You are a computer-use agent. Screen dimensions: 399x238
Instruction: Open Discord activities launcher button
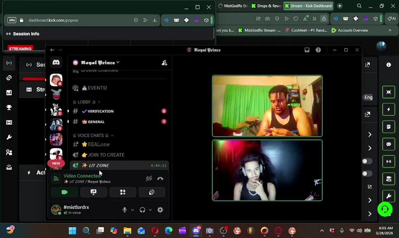click(123, 192)
